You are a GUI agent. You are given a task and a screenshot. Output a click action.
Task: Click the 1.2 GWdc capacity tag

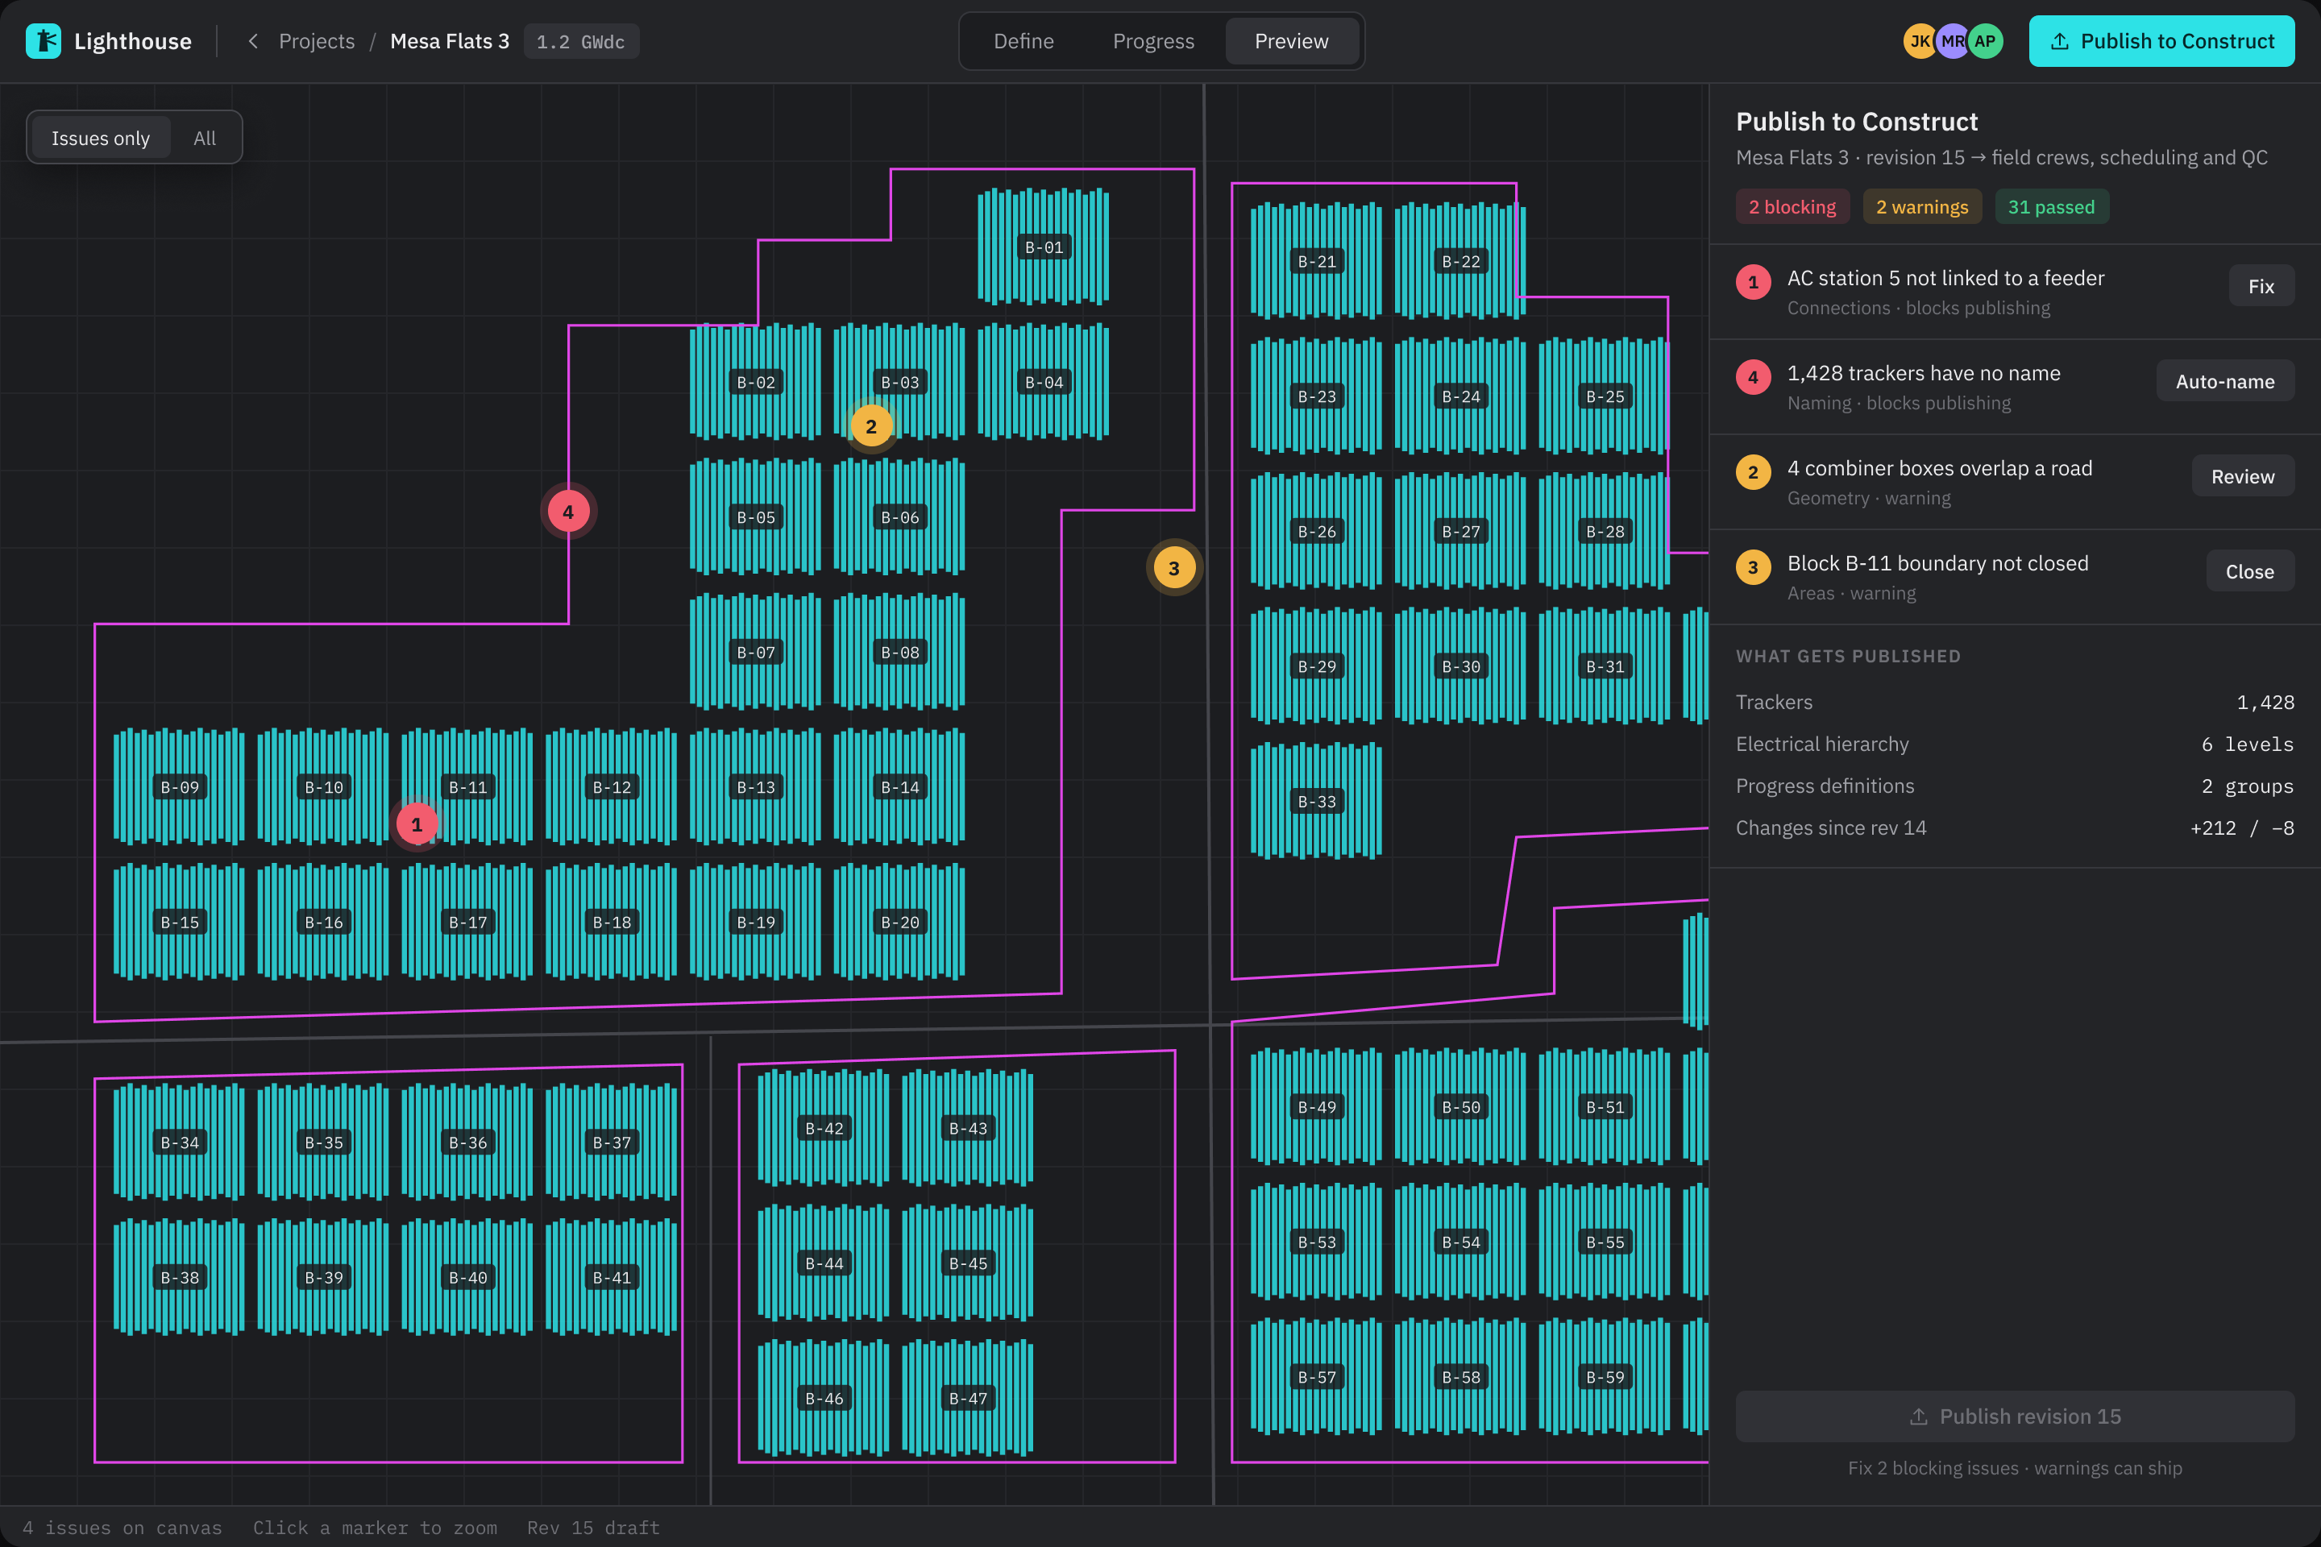point(580,41)
